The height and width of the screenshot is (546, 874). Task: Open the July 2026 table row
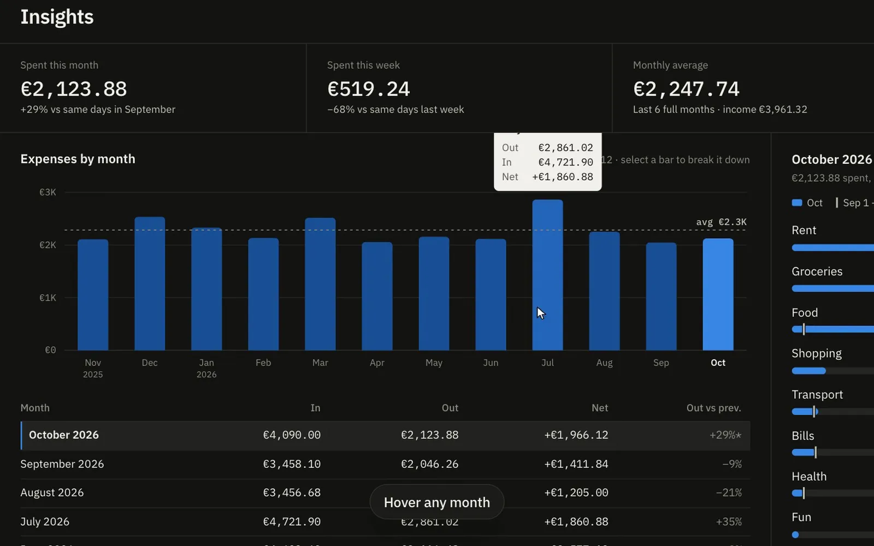click(x=385, y=522)
